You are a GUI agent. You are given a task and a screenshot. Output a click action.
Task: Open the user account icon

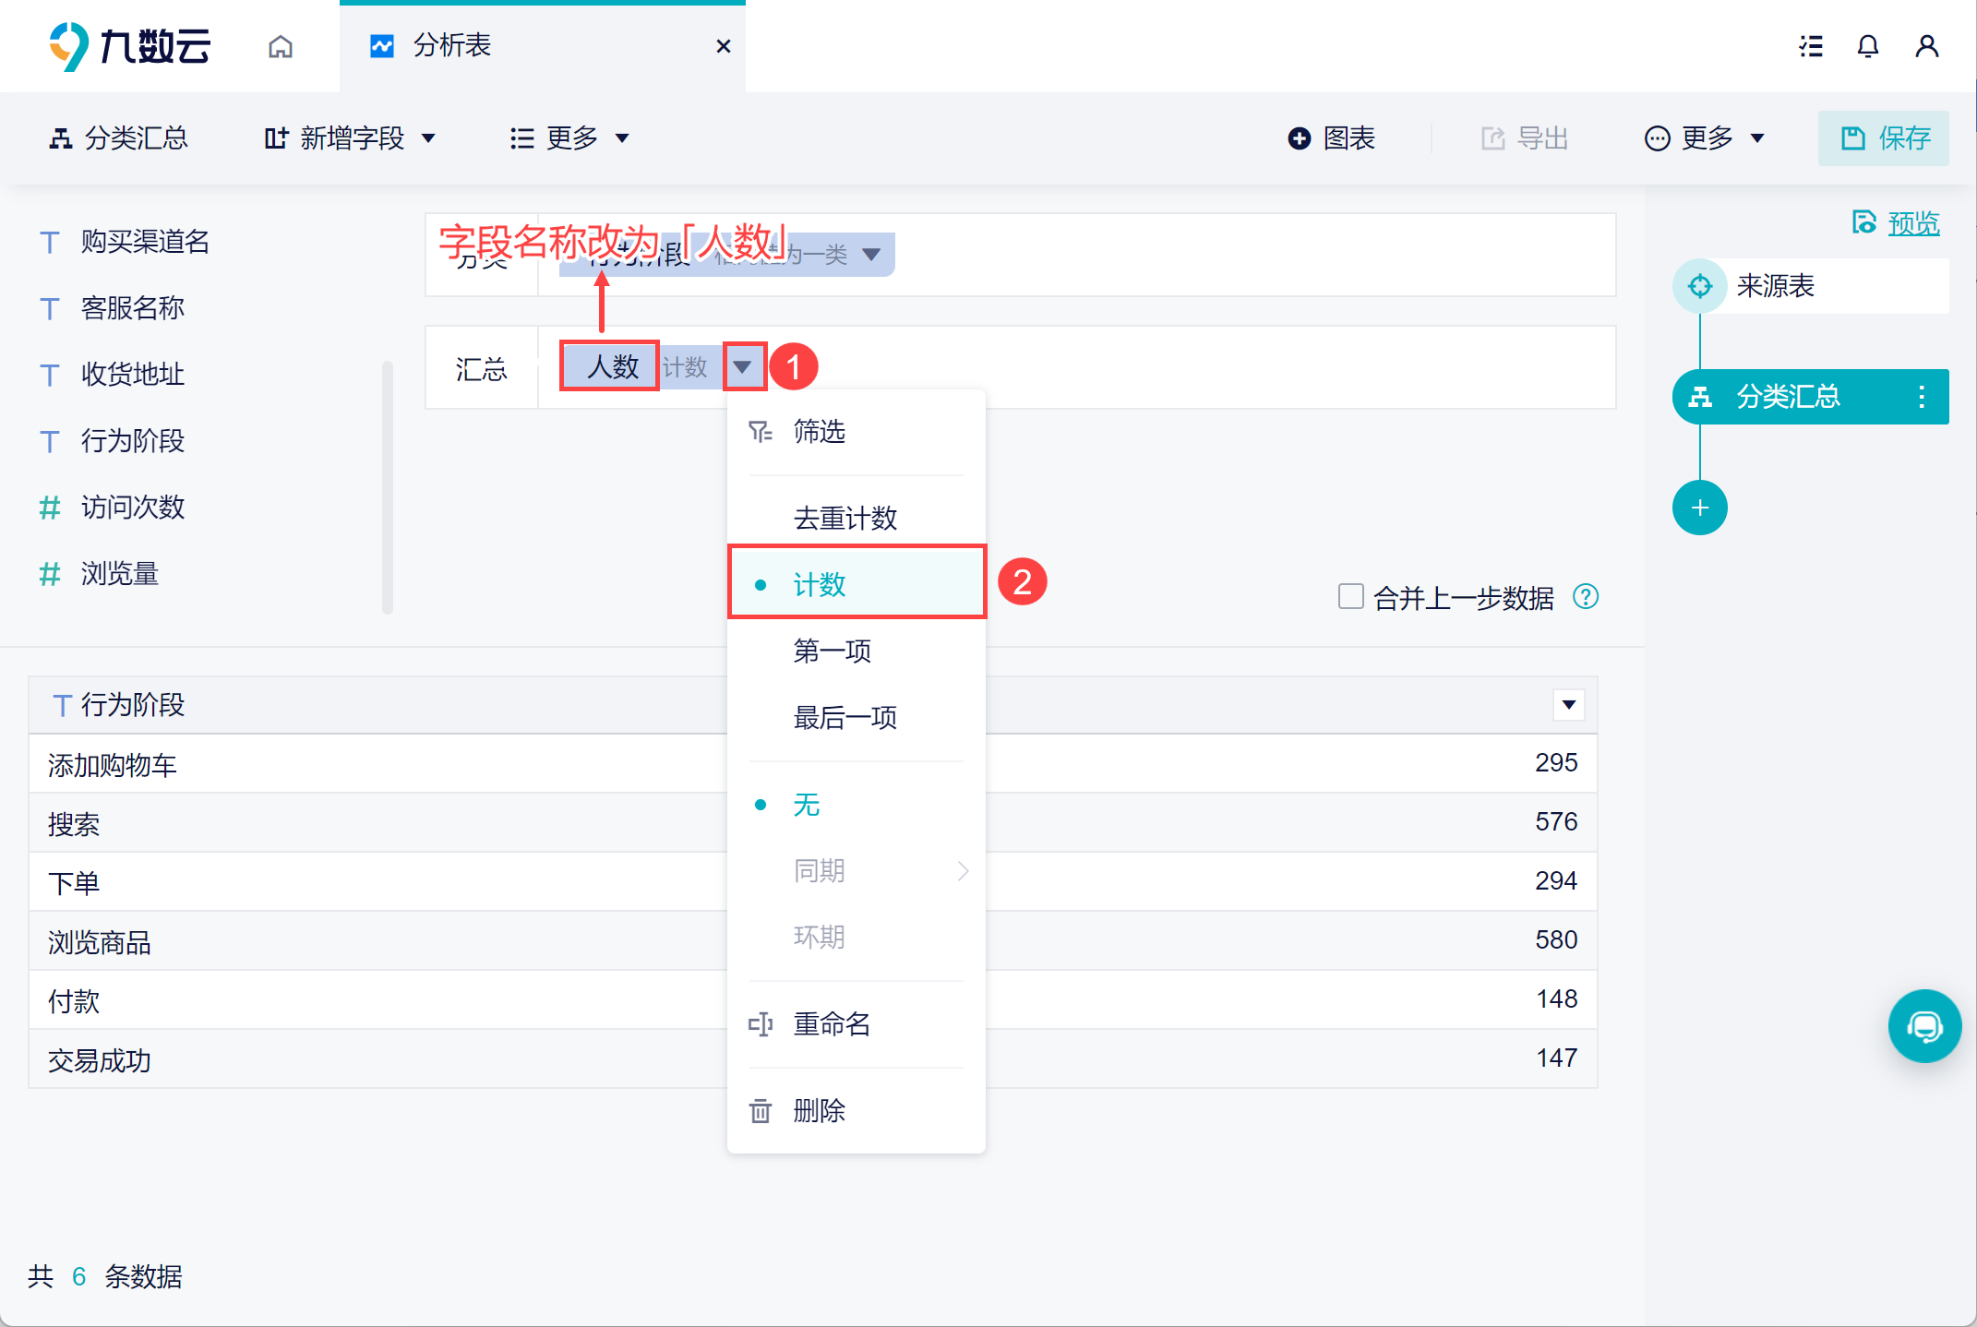pyautogui.click(x=1926, y=46)
